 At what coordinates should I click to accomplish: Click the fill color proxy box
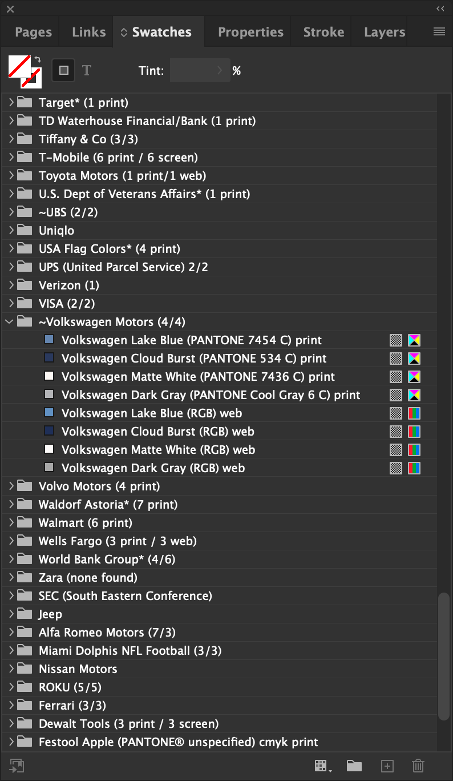coord(19,66)
